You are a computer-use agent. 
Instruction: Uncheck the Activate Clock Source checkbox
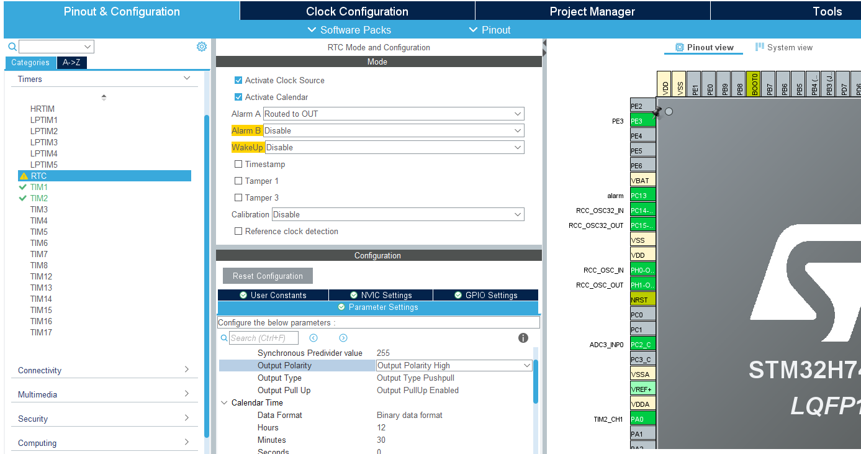pos(238,80)
